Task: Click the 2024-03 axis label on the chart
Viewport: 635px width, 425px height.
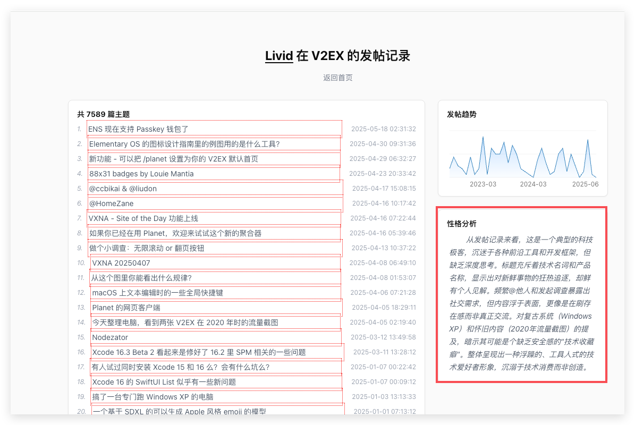Action: [x=533, y=184]
